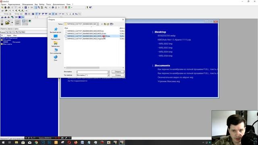Click the question mark help toolbar icon

tap(87, 8)
